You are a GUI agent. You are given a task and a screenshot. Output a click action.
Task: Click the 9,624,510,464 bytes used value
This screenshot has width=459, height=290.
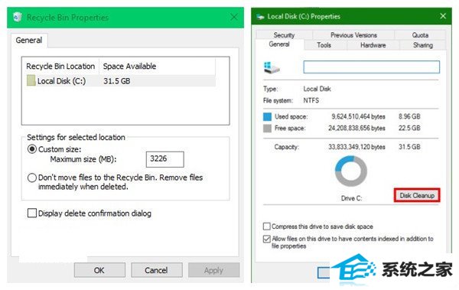(358, 116)
